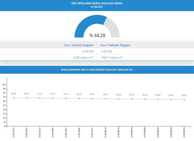Click the data point labeled 67.12
Viewport: 194px width, 141px height.
coord(66,98)
